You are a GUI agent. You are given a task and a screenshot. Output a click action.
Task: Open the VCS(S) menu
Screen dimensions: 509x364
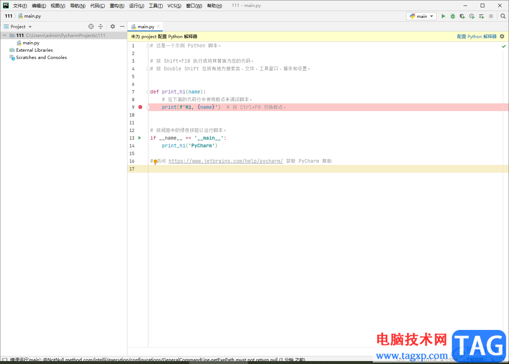tap(174, 5)
